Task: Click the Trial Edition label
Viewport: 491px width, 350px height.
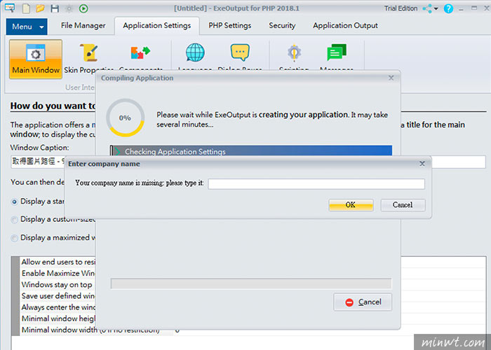Action: (401, 8)
